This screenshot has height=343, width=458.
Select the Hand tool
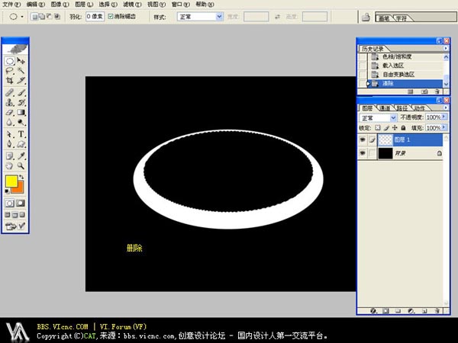[10, 165]
